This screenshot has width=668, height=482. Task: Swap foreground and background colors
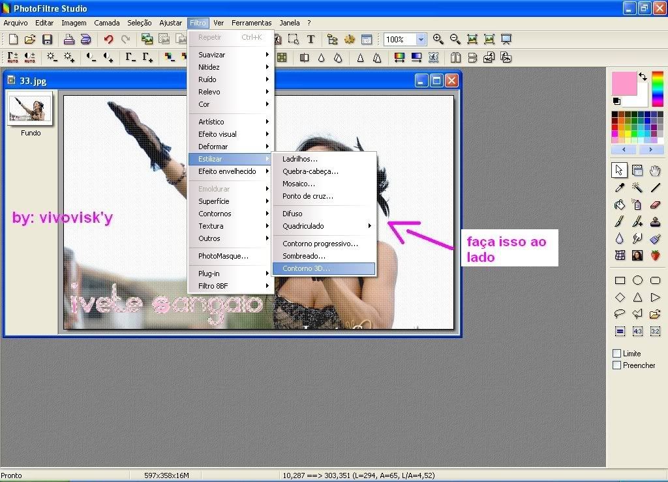pyautogui.click(x=643, y=77)
